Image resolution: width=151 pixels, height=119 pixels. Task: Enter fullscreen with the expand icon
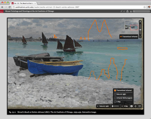point(140,106)
